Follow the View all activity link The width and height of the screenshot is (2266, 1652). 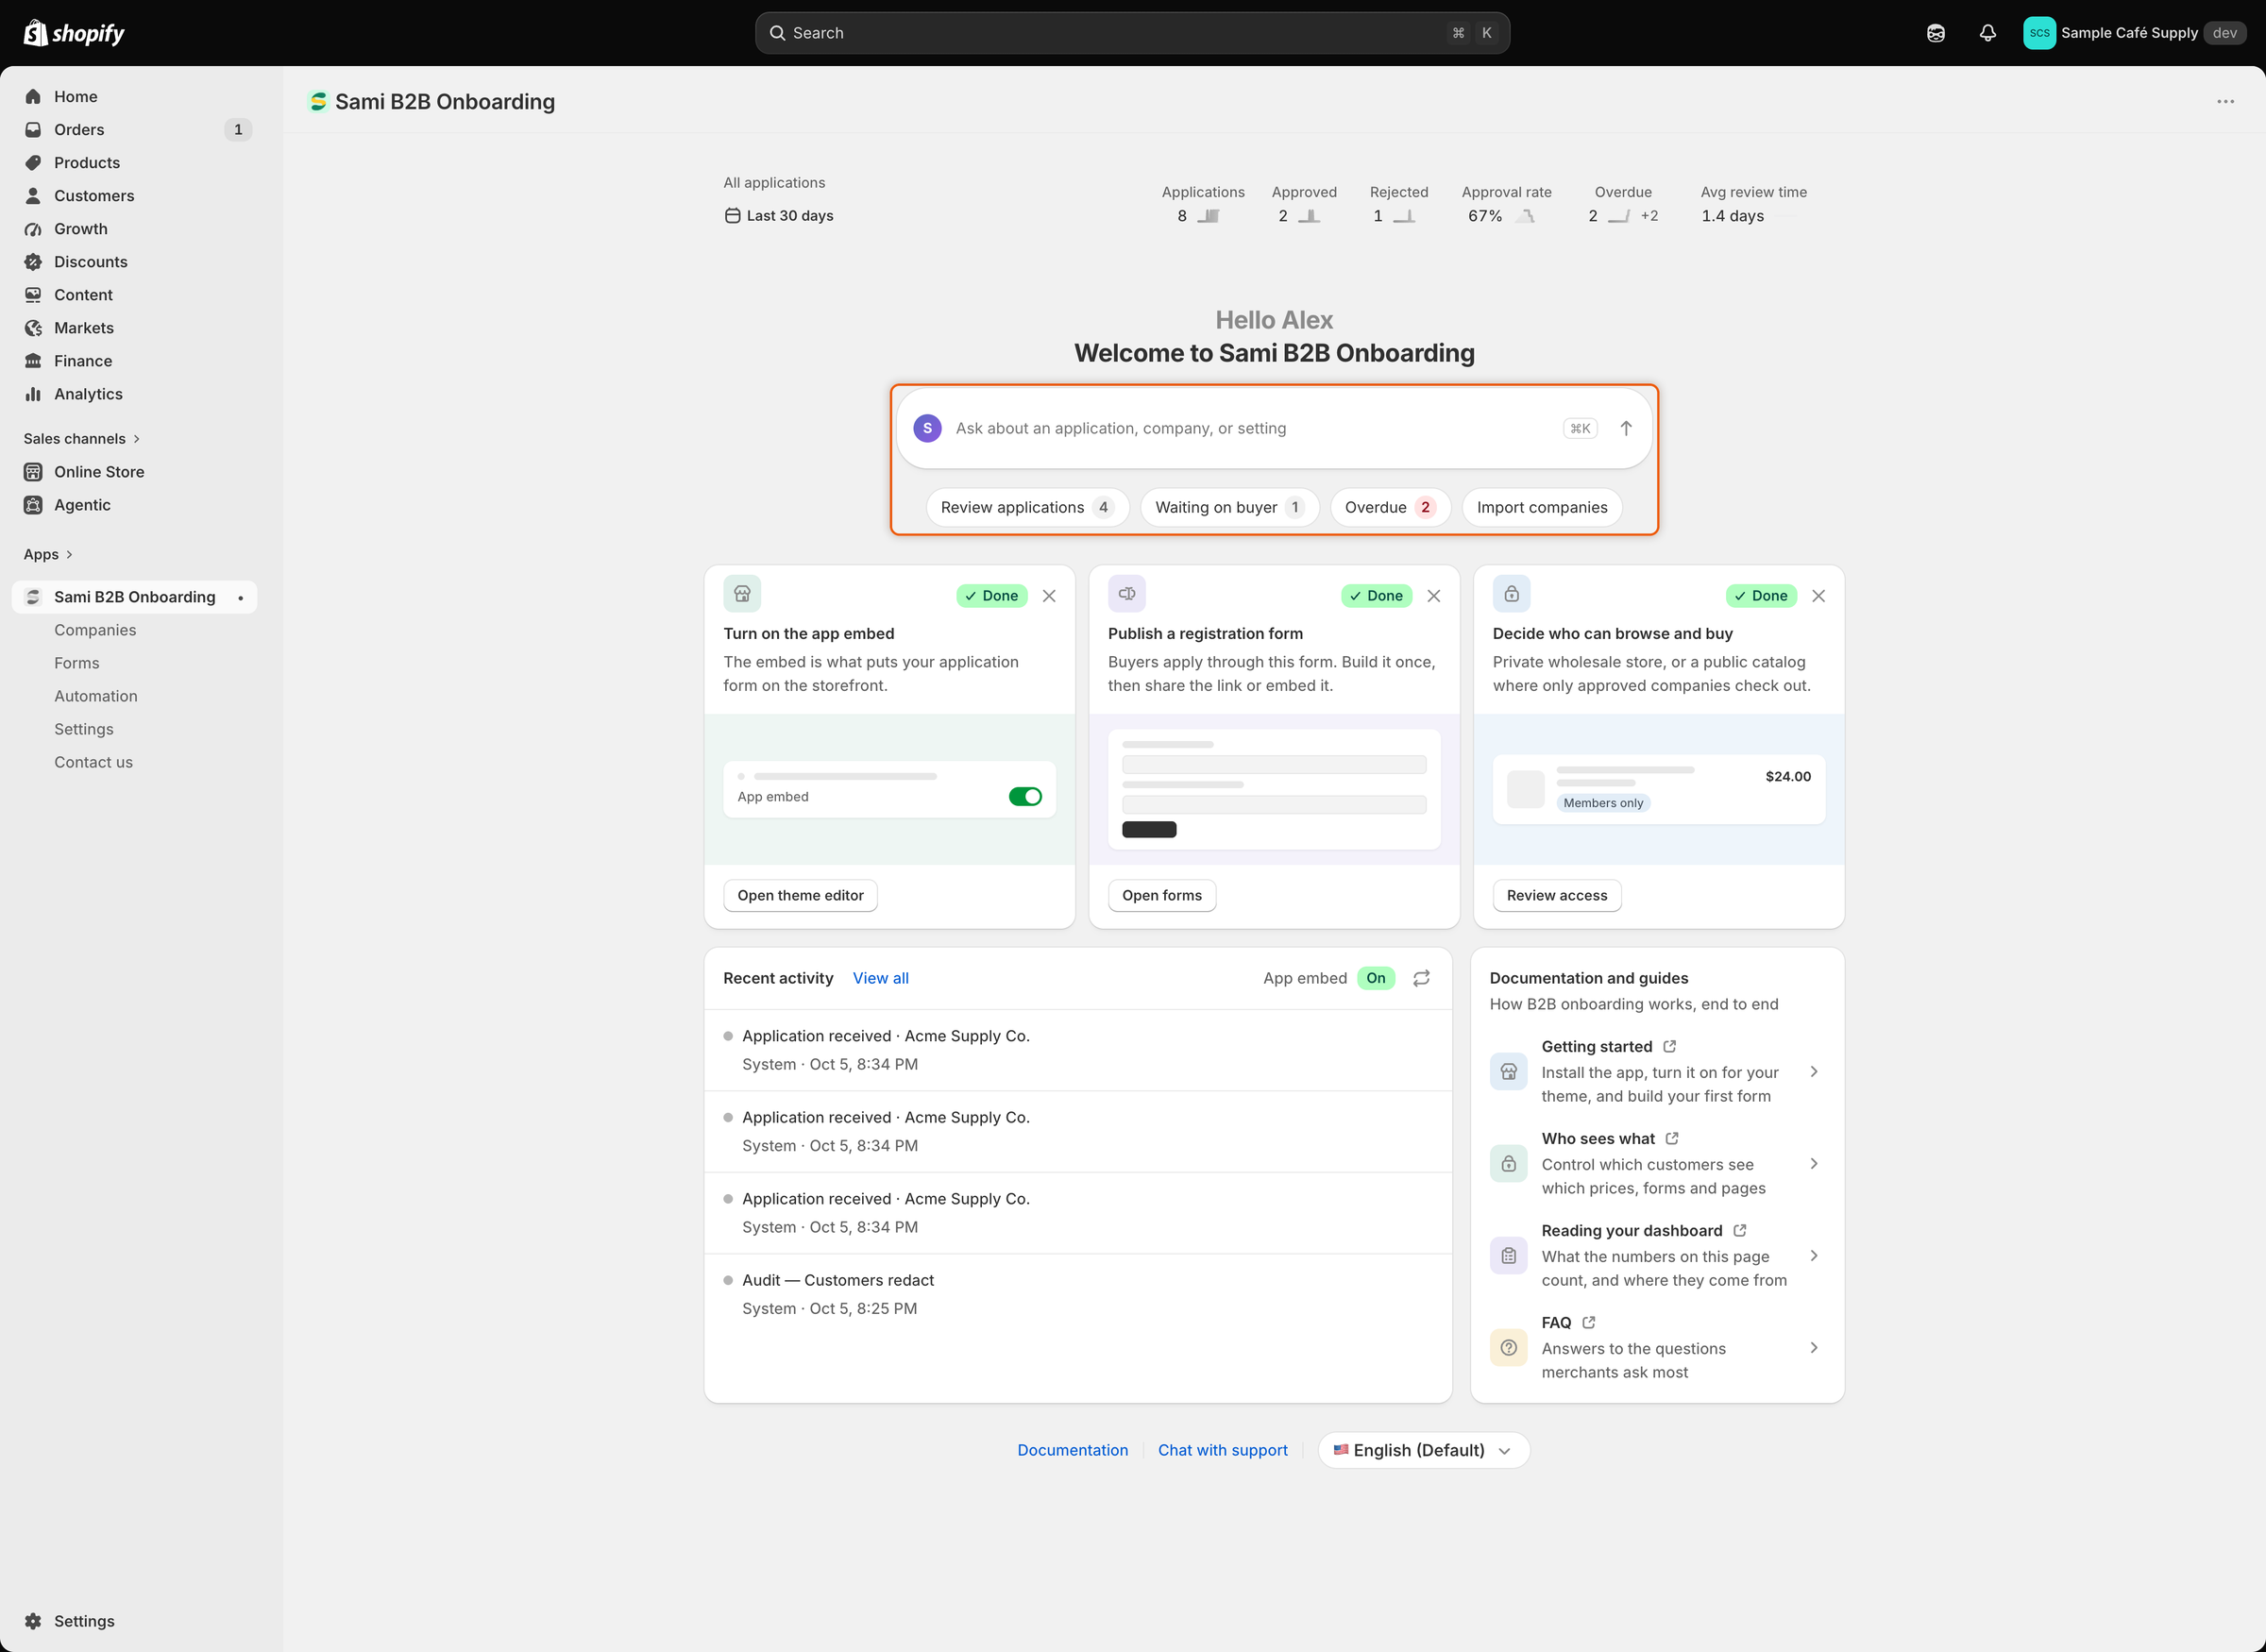(880, 978)
